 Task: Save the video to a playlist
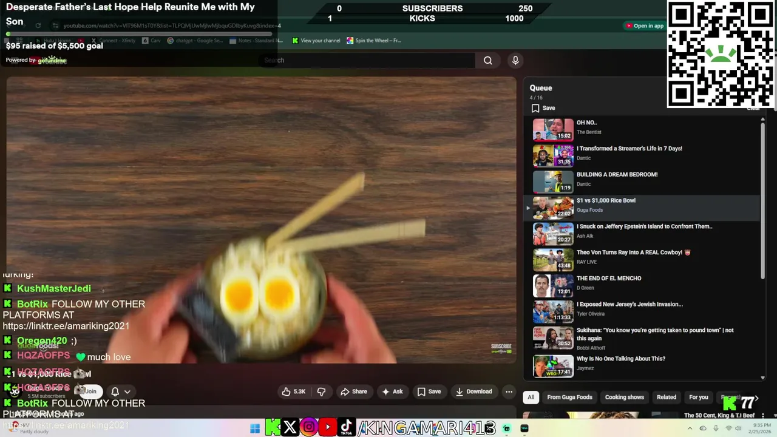pyautogui.click(x=429, y=391)
